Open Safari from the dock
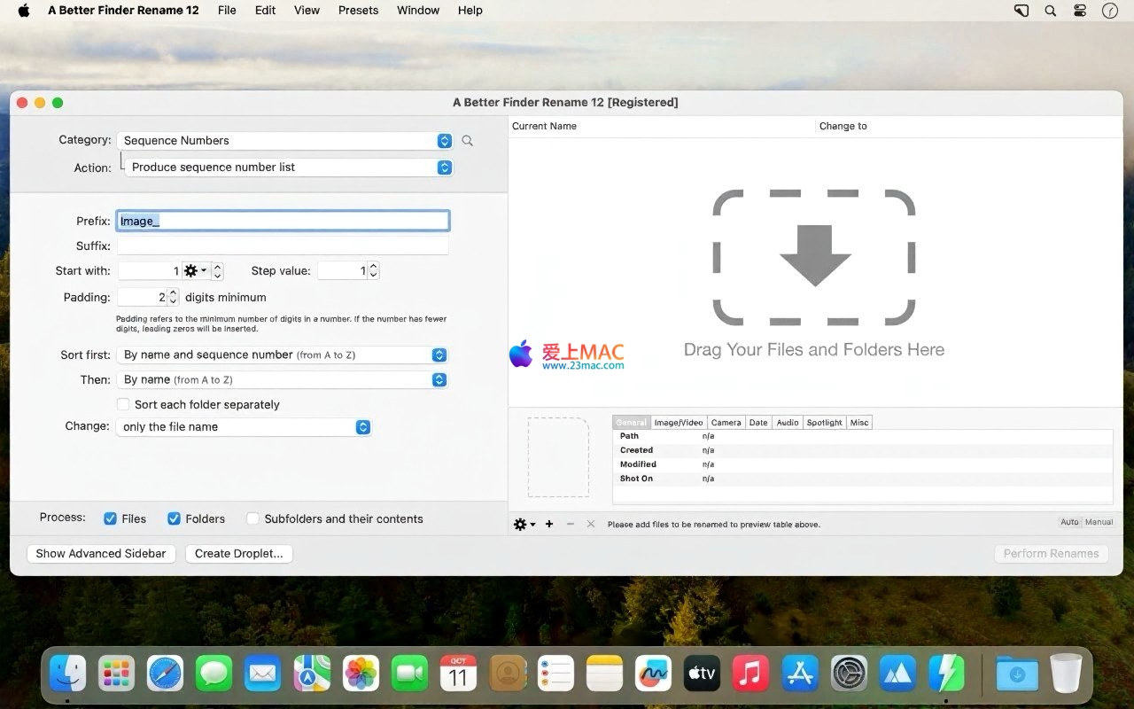Viewport: 1134px width, 709px height. coord(165,674)
